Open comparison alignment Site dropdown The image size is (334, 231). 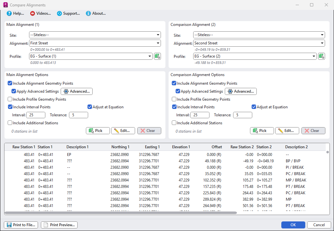(259, 35)
